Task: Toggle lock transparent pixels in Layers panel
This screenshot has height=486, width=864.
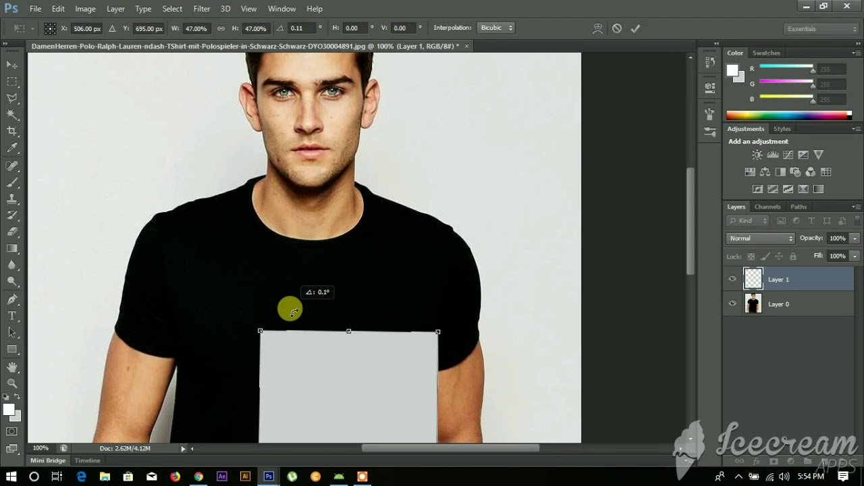Action: (x=751, y=256)
